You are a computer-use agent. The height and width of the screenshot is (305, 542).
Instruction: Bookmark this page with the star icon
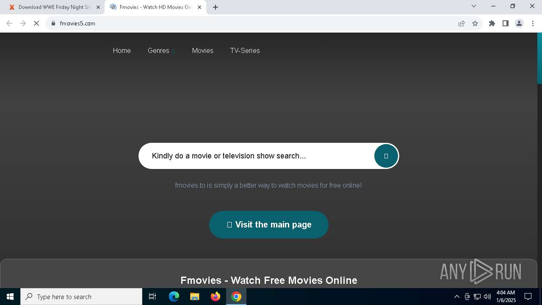pos(475,23)
